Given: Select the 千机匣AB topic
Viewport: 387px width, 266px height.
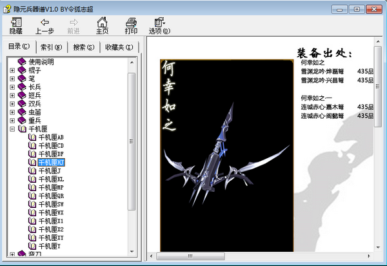Looking at the screenshot, I should point(51,138).
